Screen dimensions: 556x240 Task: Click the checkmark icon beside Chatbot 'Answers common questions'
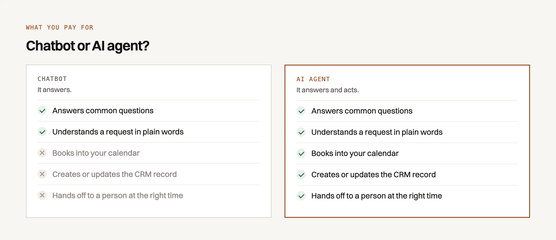pyautogui.click(x=42, y=110)
